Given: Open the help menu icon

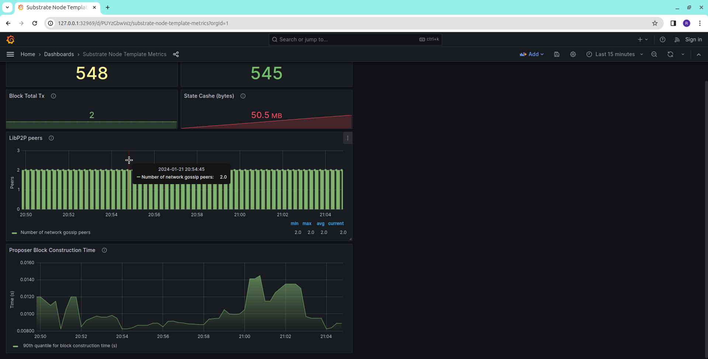Looking at the screenshot, I should tap(663, 39).
